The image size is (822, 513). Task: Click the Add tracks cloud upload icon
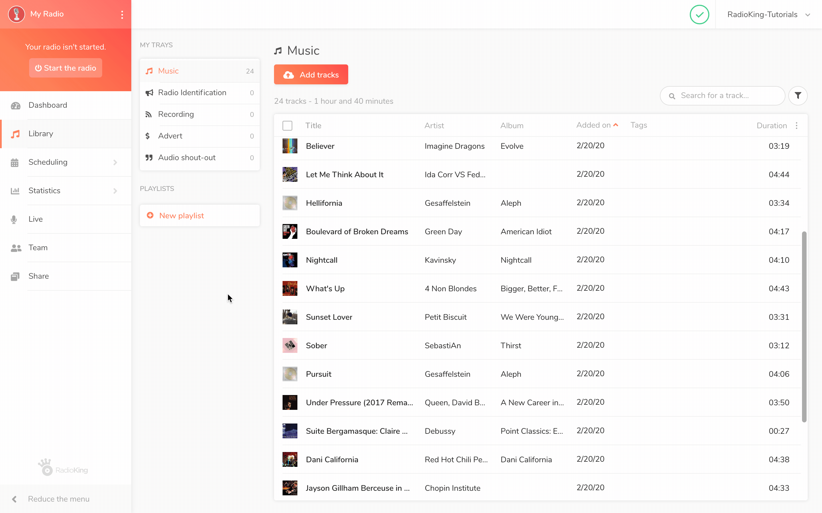(289, 75)
